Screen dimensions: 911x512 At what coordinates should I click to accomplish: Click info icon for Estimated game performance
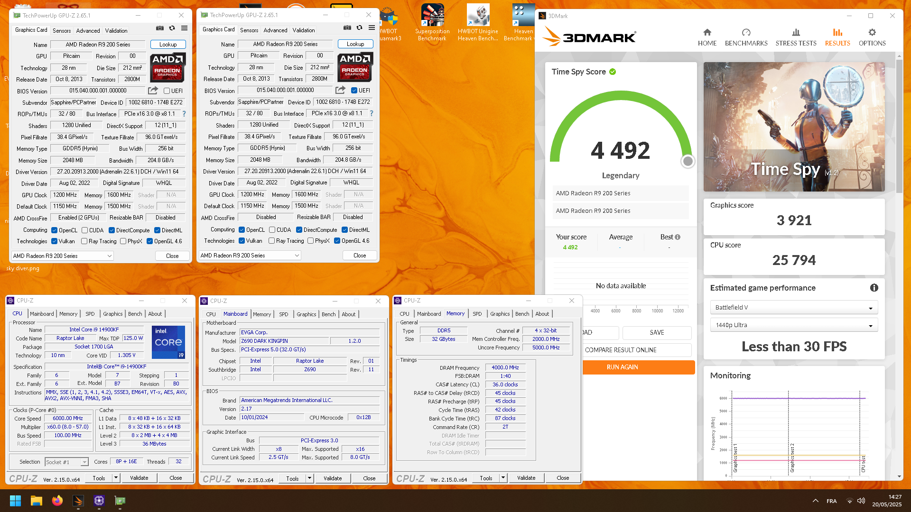point(874,288)
